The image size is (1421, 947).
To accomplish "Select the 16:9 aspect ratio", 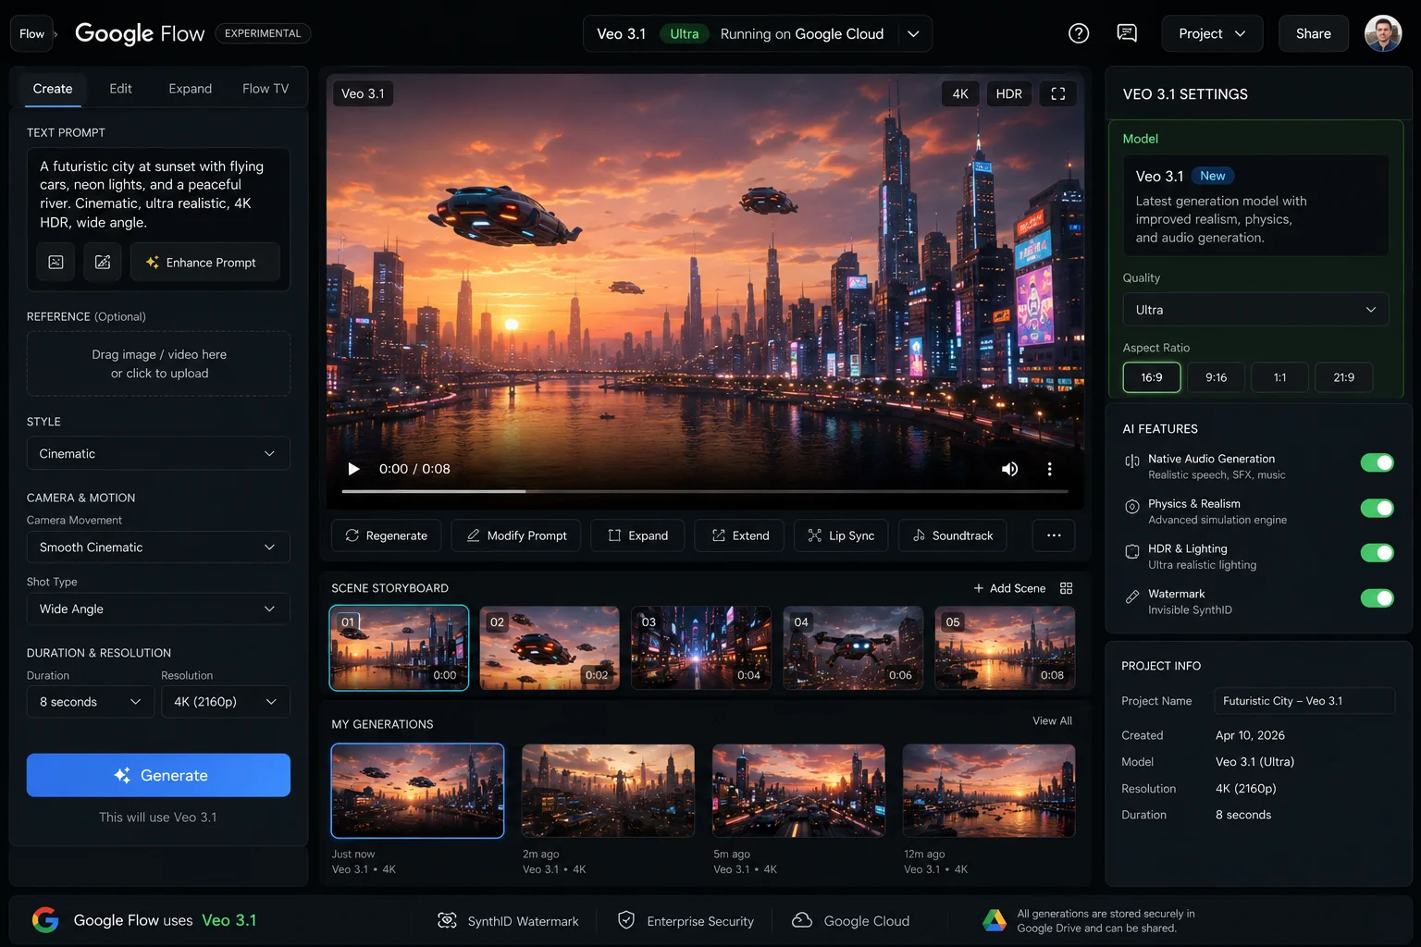I will tap(1152, 377).
